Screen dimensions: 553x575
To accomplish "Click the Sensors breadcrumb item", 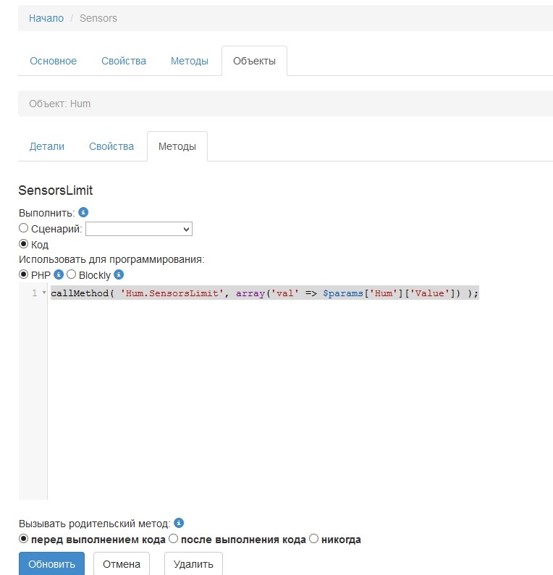I will coord(98,18).
